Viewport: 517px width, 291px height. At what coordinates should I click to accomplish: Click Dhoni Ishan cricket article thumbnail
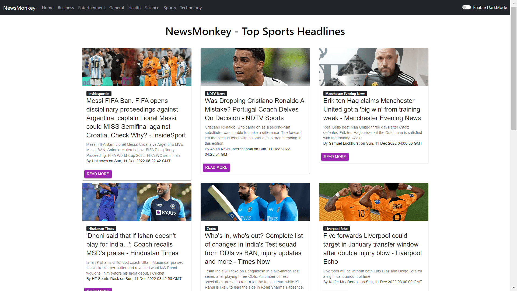(136, 202)
